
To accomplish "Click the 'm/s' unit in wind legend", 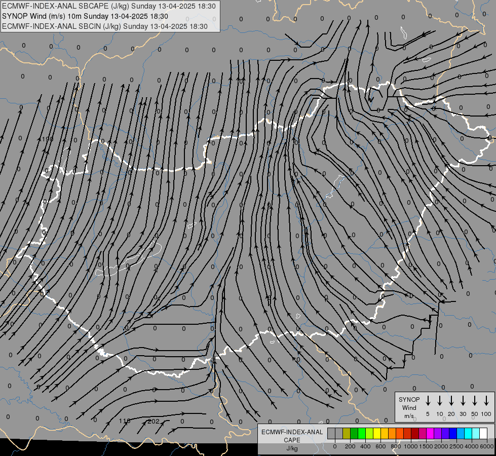I will [409, 416].
